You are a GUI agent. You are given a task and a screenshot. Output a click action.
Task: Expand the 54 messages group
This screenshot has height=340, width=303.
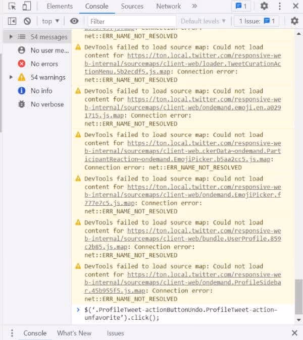click(x=11, y=37)
